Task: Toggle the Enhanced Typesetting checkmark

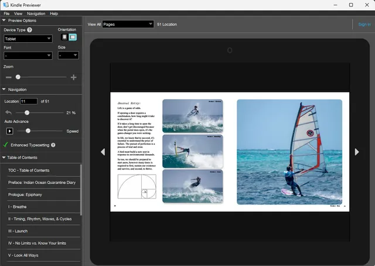Action: [6, 145]
